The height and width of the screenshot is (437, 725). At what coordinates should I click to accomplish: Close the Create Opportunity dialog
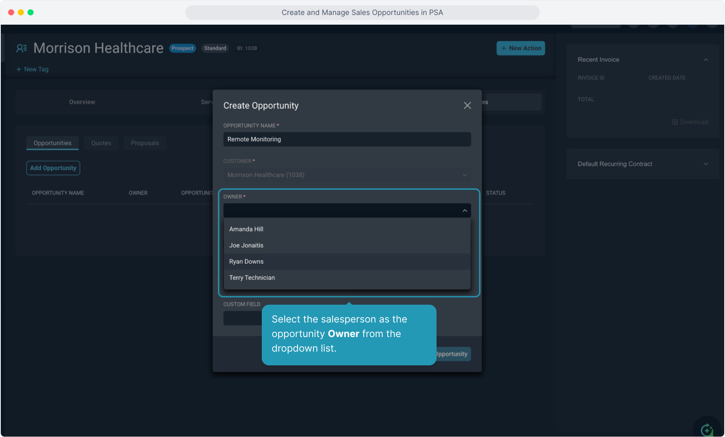[x=467, y=106]
